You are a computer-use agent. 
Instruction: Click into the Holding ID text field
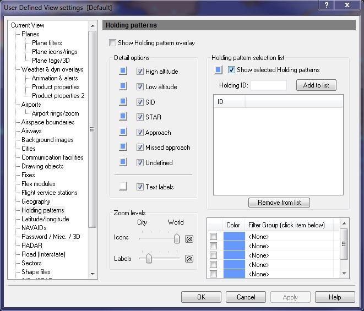tap(269, 85)
